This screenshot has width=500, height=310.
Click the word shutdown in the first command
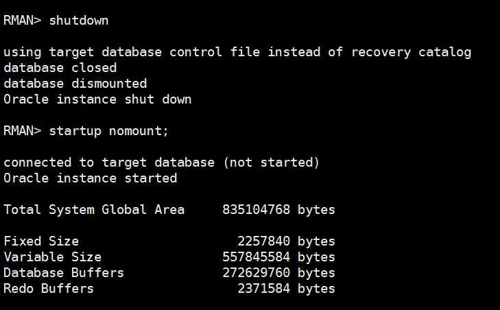(x=79, y=21)
